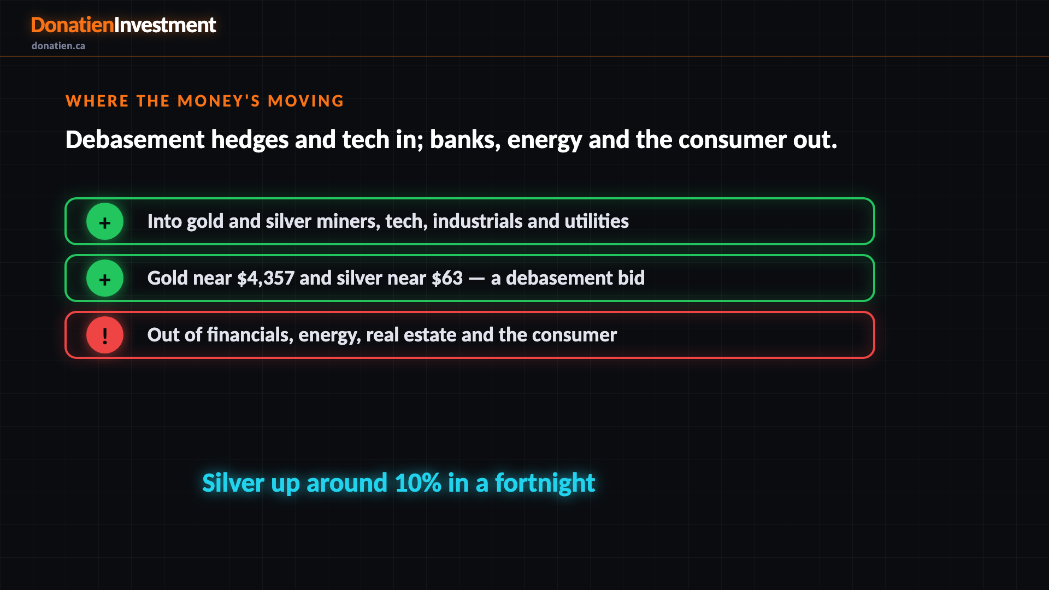Screen dimensions: 1049x590
Task: Click the green plus icon beside Gold near $4,357
Action: coord(105,278)
